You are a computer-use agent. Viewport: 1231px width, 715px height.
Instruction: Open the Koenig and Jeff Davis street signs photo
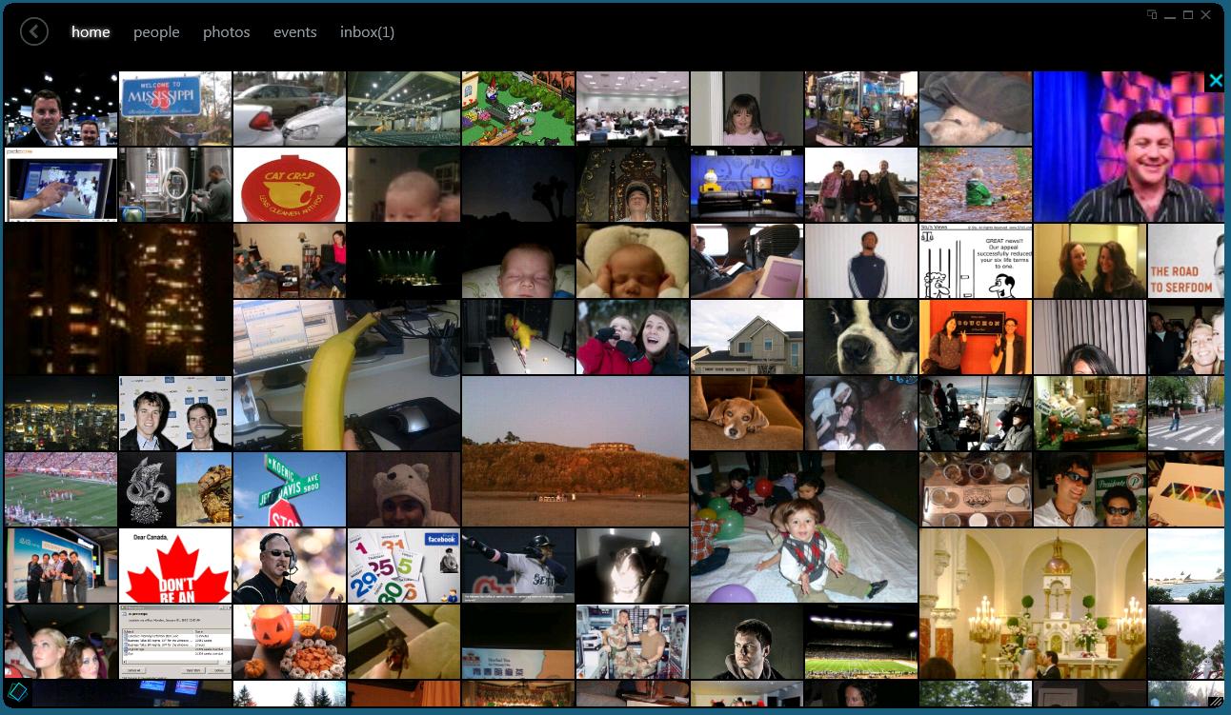tap(290, 489)
